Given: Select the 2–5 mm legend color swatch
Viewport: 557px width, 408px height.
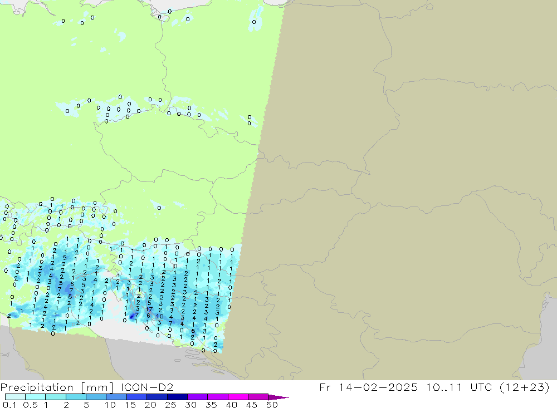Looking at the screenshot, I should 76,397.
